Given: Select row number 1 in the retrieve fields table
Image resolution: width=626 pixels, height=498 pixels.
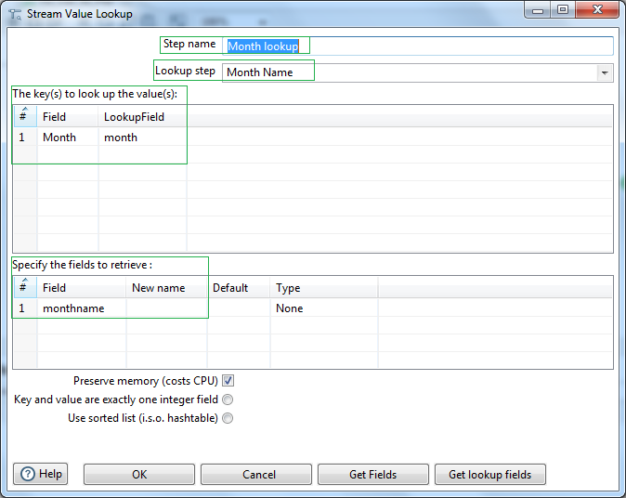Looking at the screenshot, I should [x=25, y=308].
